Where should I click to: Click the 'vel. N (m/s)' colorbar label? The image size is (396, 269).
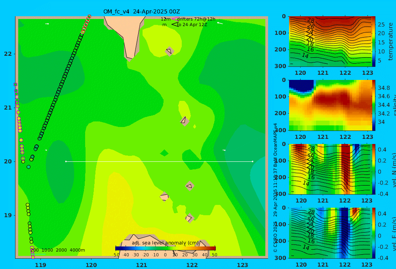coord(394,169)
